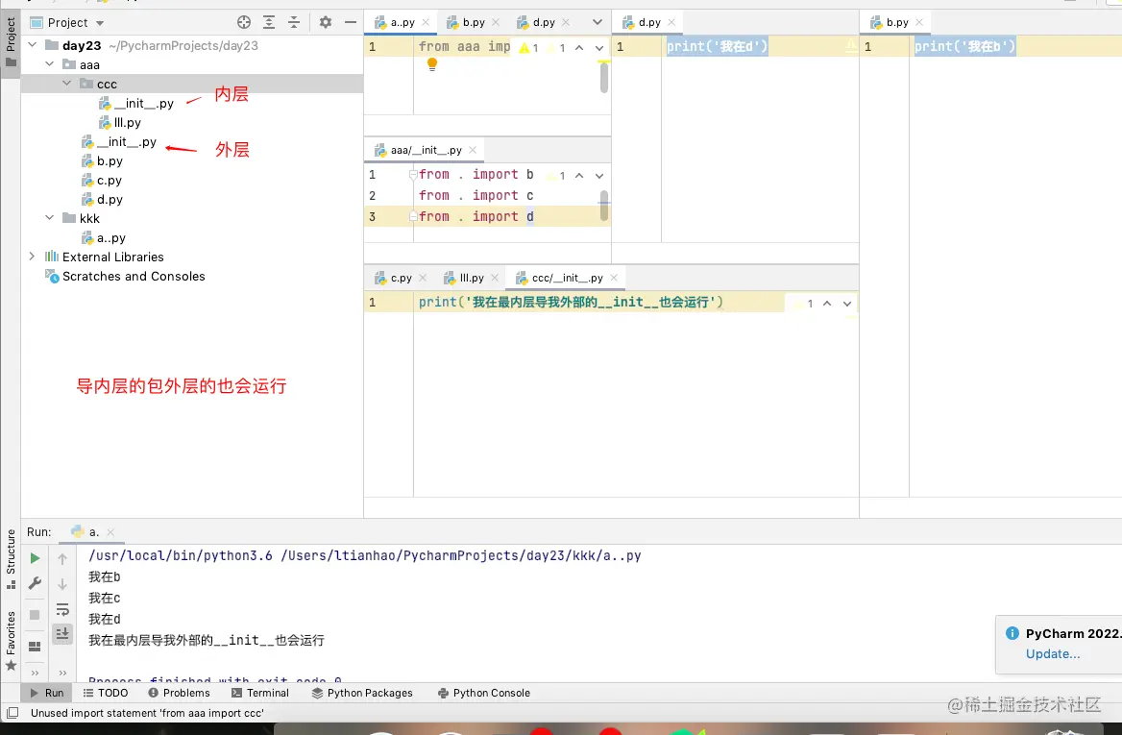
Task: Click scrollbar in aaa/__init__.py editor
Action: point(604,206)
